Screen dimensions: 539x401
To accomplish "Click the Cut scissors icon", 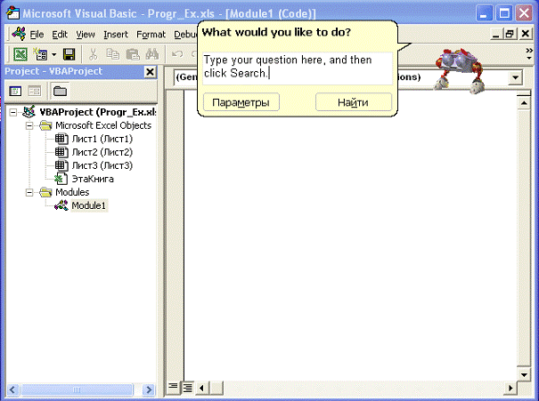I will [94, 54].
